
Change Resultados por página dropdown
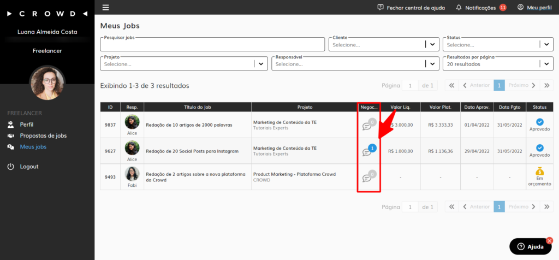click(546, 64)
